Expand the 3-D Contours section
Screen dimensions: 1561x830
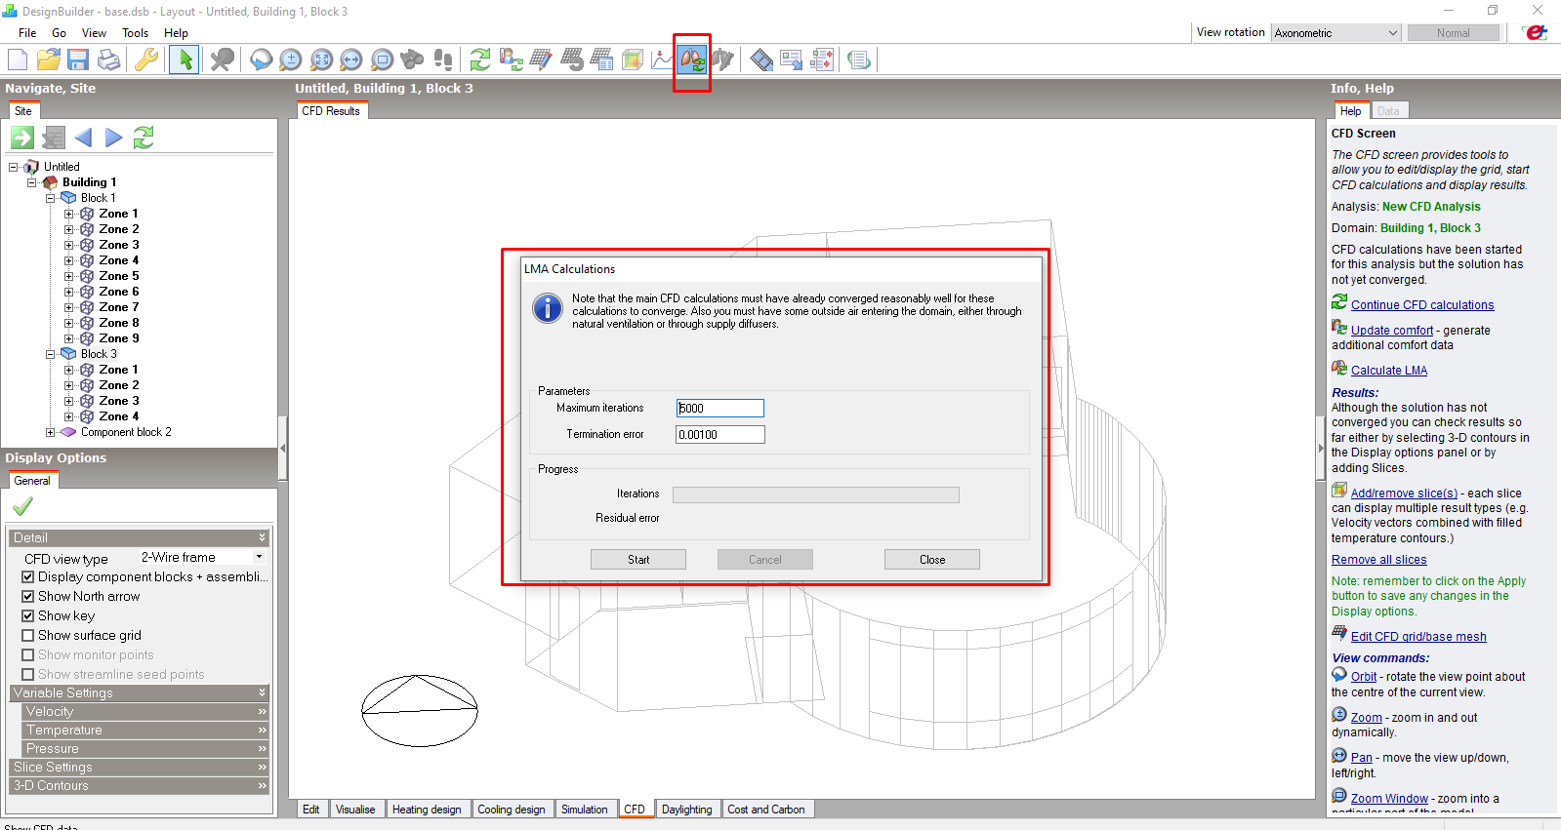point(139,786)
